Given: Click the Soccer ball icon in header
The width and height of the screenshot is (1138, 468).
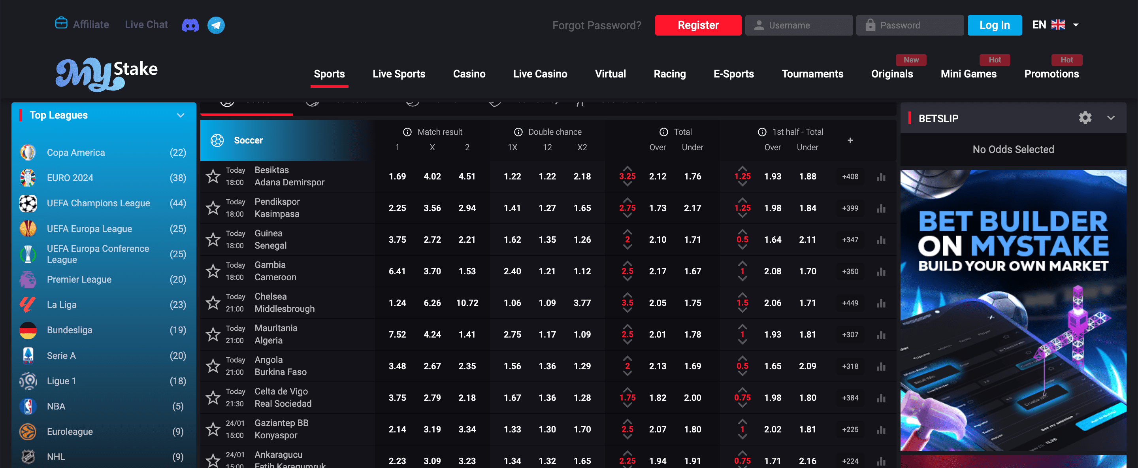Looking at the screenshot, I should (x=217, y=140).
